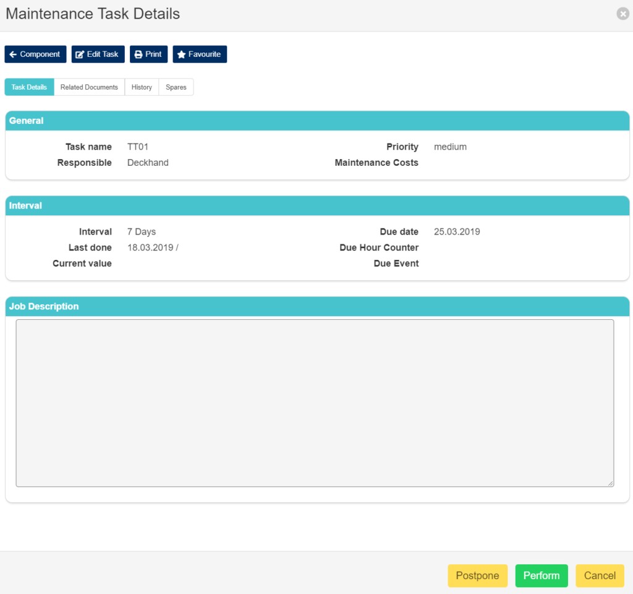This screenshot has width=633, height=594.
Task: Click the Last done label
Action: [90, 247]
